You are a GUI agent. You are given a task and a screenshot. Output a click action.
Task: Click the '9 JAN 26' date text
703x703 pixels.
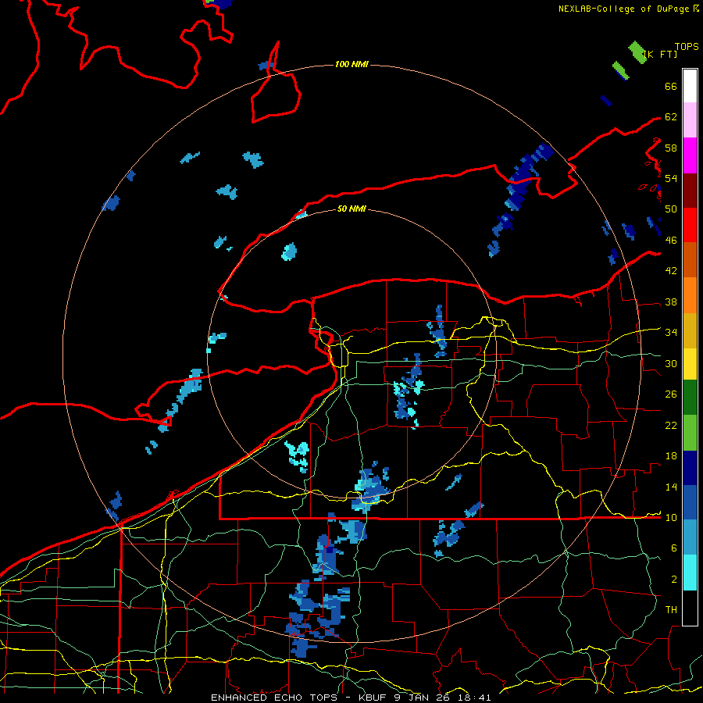422,698
